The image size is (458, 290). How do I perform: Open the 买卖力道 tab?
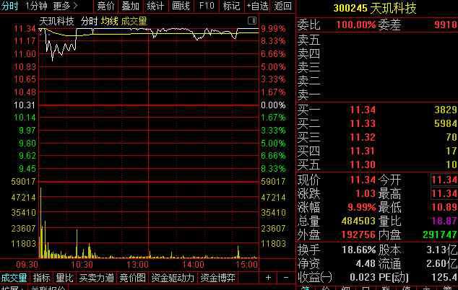click(96, 278)
